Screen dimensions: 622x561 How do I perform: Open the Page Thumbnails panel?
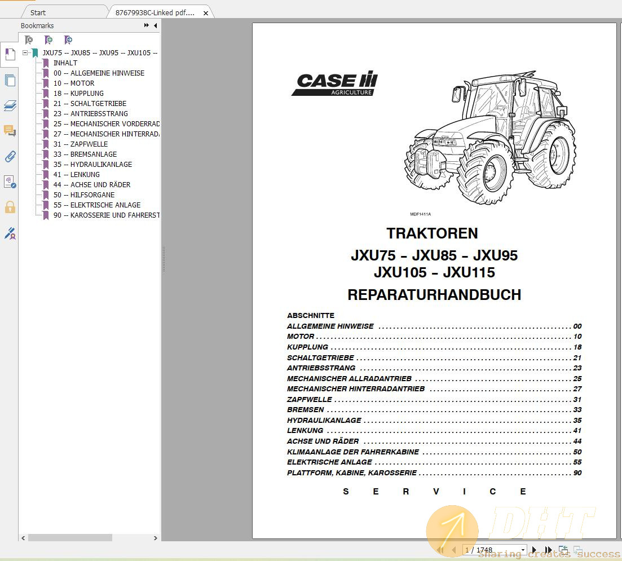pyautogui.click(x=10, y=80)
